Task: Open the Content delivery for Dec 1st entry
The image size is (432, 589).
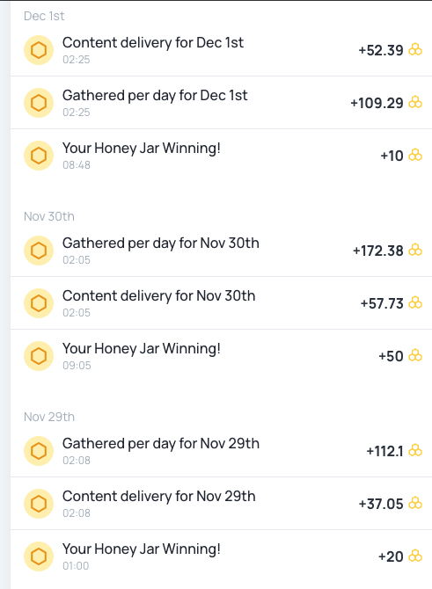Action: pos(221,50)
